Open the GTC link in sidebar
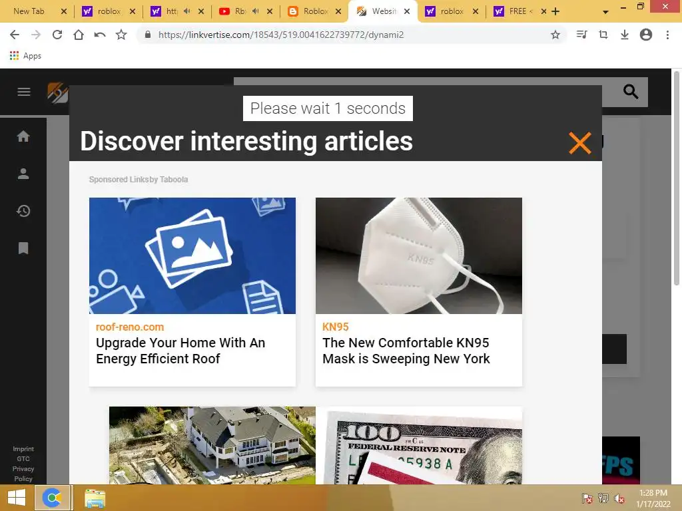The image size is (682, 511). (23, 459)
